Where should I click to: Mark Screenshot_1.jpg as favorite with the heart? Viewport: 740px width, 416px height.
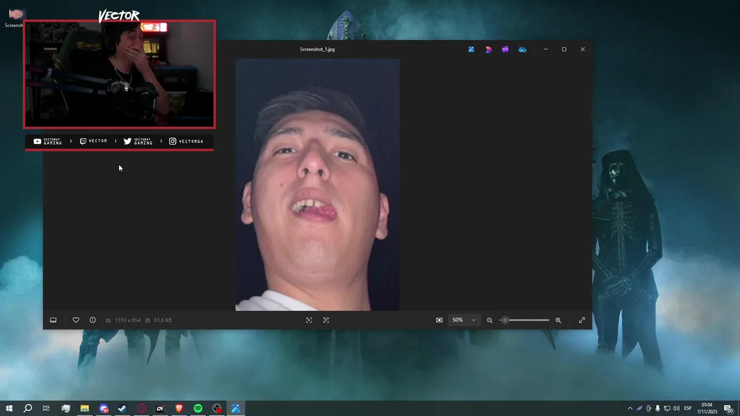(76, 320)
